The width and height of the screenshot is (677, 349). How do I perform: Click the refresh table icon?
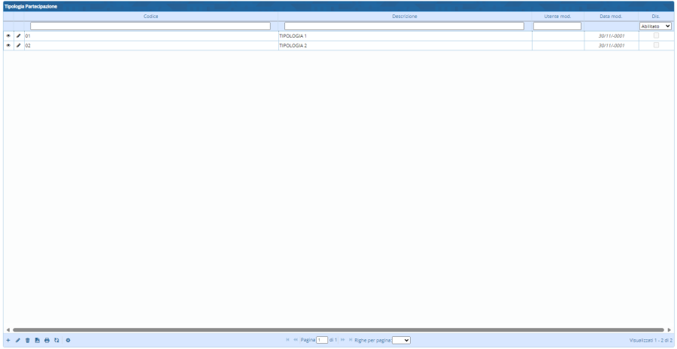(56, 341)
